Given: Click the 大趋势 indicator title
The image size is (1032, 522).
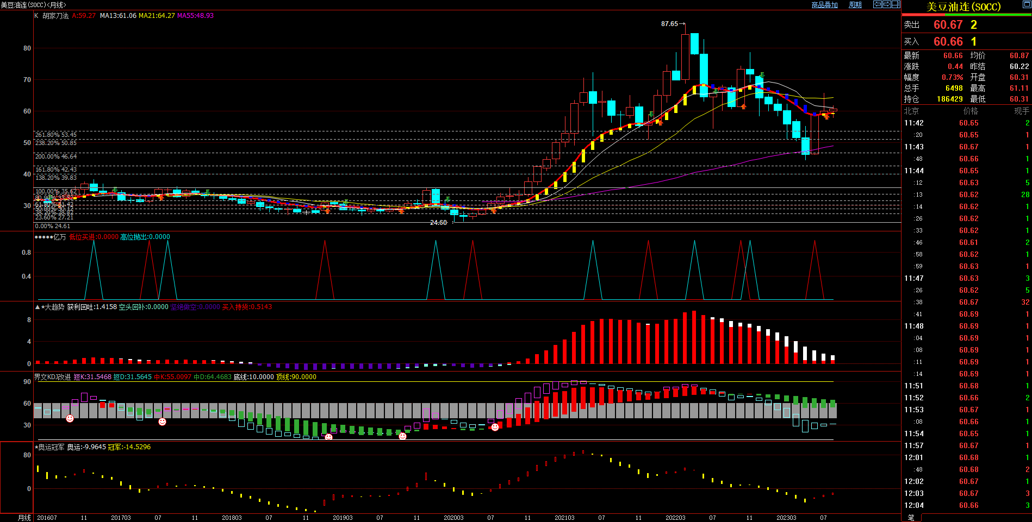Looking at the screenshot, I should tap(54, 307).
